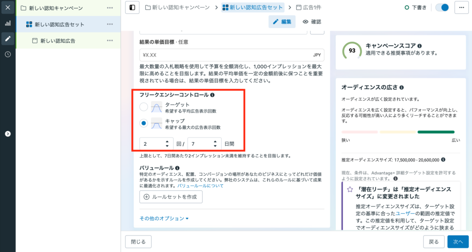Switch to 確認 tab
The height and width of the screenshot is (252, 472).
[x=312, y=22]
